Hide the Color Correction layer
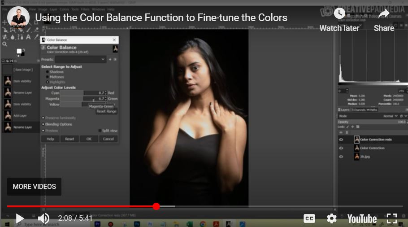This screenshot has height=227, width=408. click(341, 148)
